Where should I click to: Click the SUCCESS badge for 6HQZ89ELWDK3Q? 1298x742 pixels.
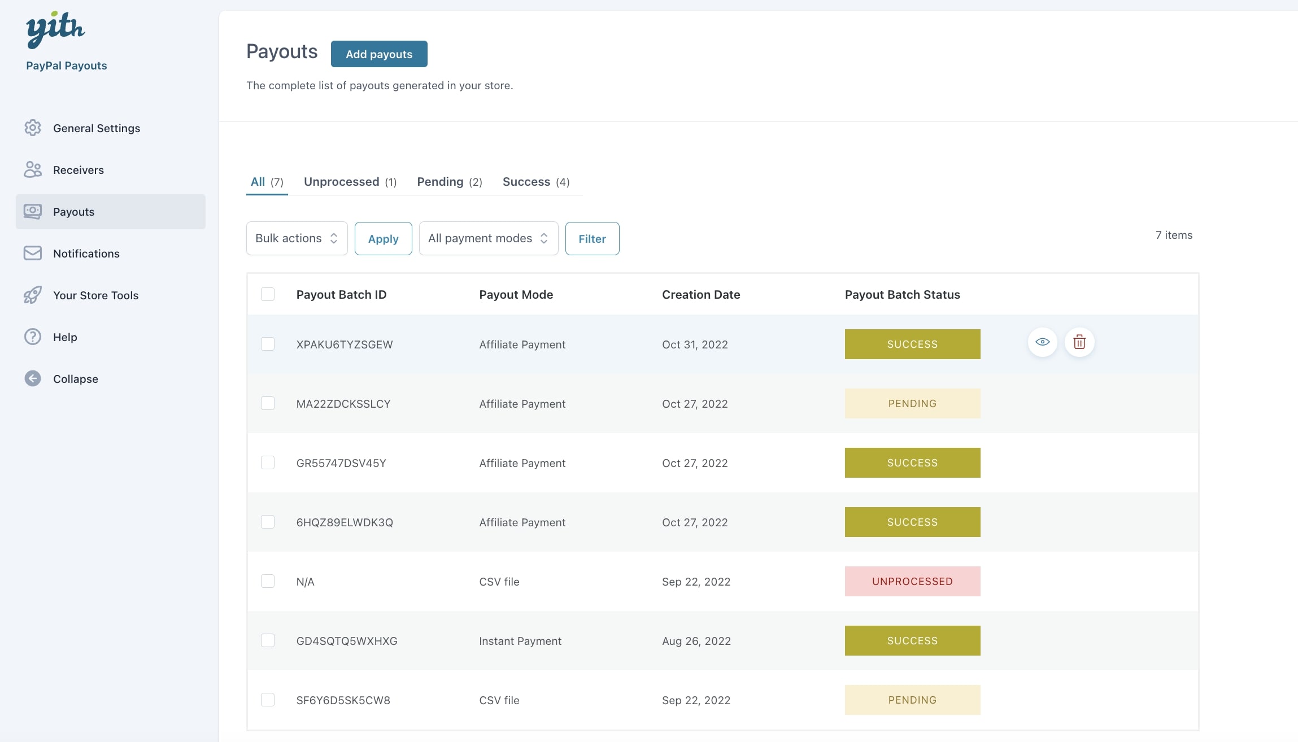(x=912, y=522)
